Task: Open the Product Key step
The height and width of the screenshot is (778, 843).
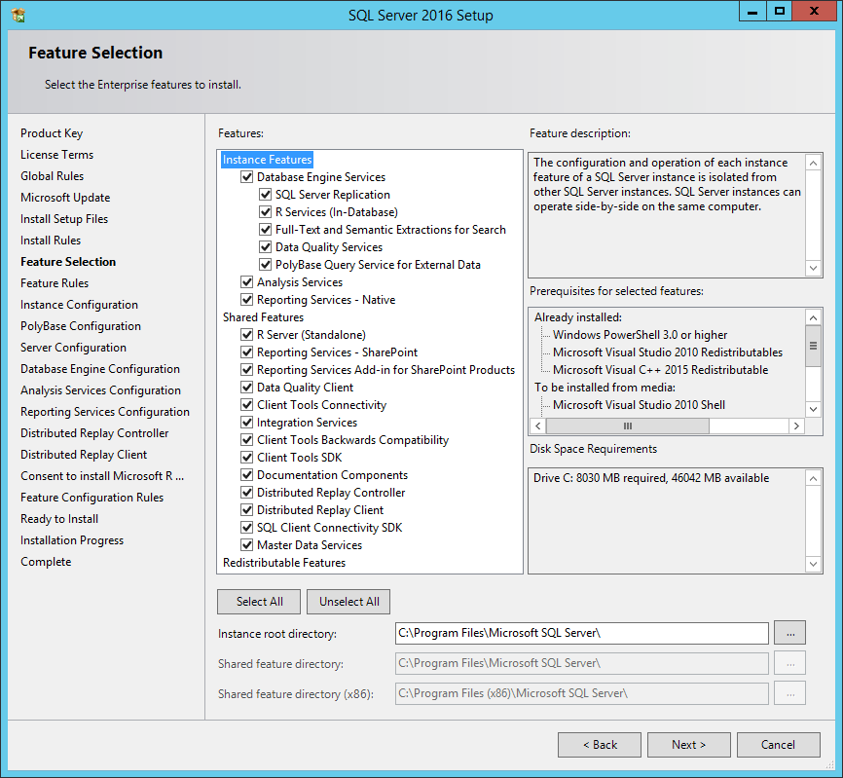Action: click(52, 132)
